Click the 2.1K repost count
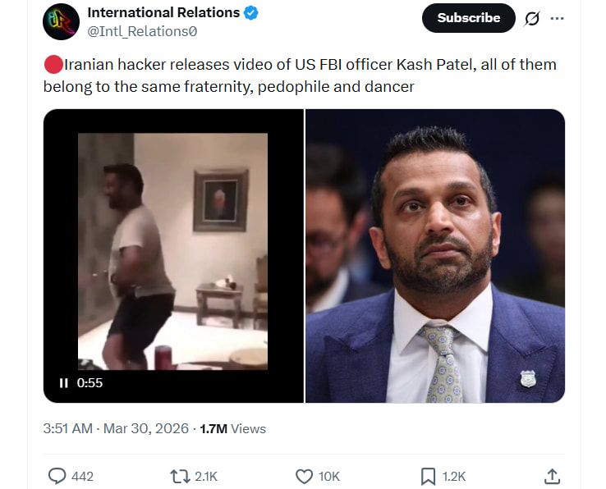This screenshot has width=606, height=489. coord(206,476)
